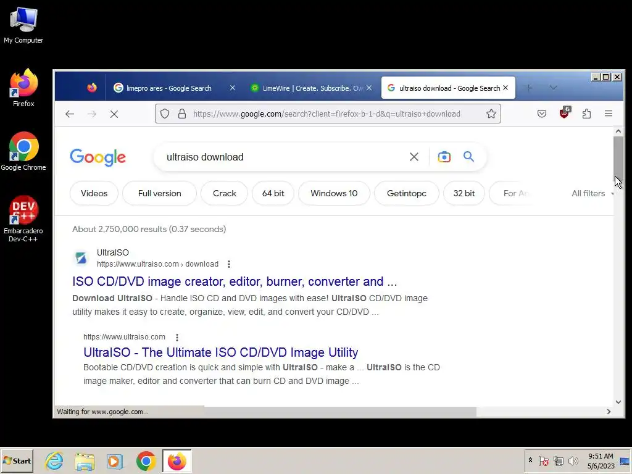This screenshot has height=474, width=632.
Task: Click the scroll up arrow of the page
Action: (x=618, y=131)
